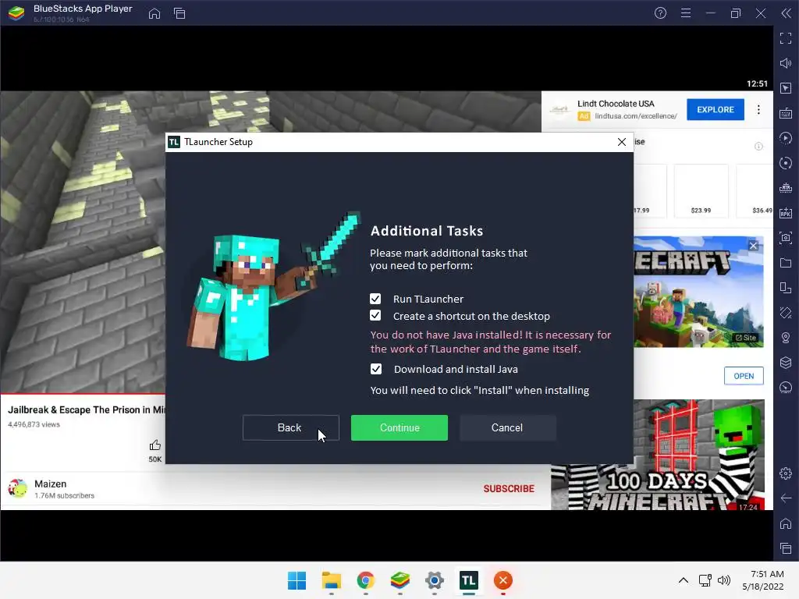Open the BlueStacks help question mark icon

pos(660,13)
